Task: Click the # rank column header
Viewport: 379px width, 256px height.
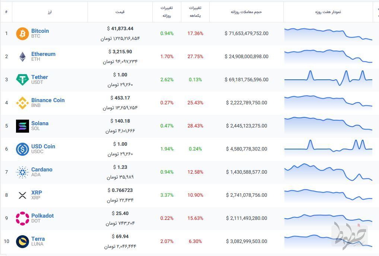Action: 6,12
